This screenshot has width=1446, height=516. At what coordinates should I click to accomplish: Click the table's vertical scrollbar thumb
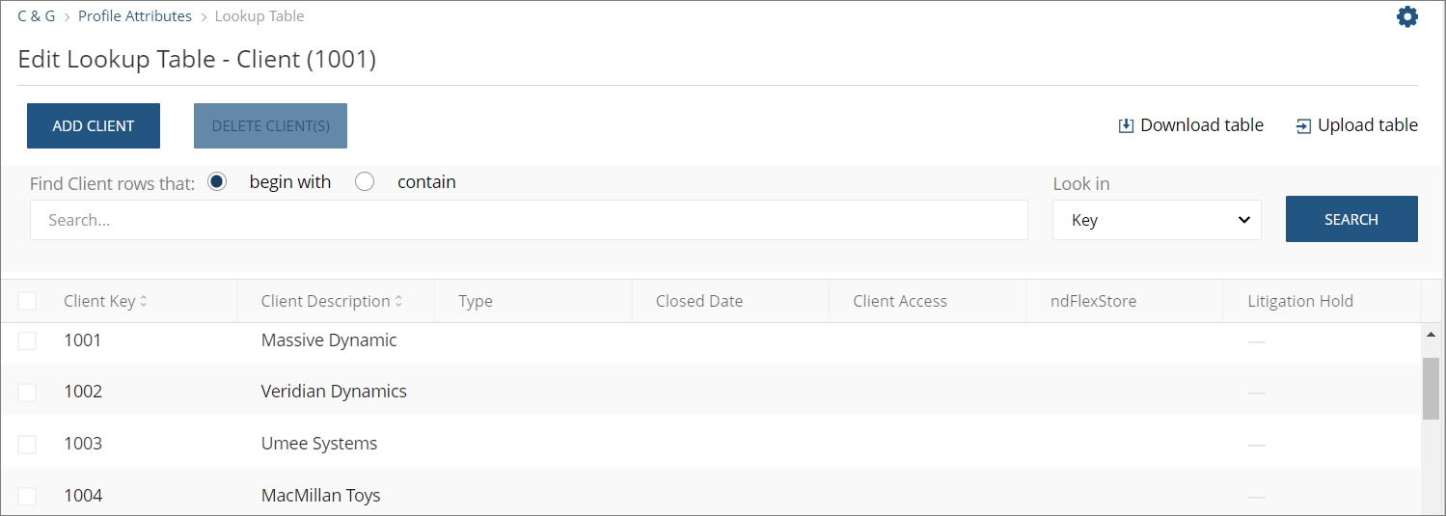point(1431,388)
